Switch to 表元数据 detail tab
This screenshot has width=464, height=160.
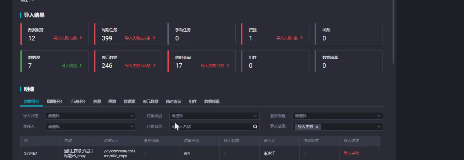point(150,102)
